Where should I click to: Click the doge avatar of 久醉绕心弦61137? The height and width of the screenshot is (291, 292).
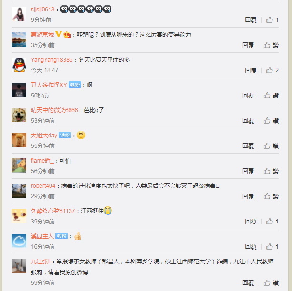(19, 216)
